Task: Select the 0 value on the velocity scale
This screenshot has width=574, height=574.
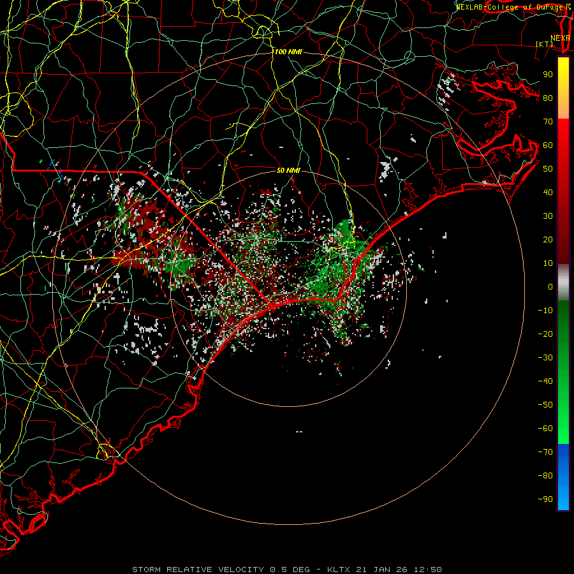Action: click(x=550, y=287)
